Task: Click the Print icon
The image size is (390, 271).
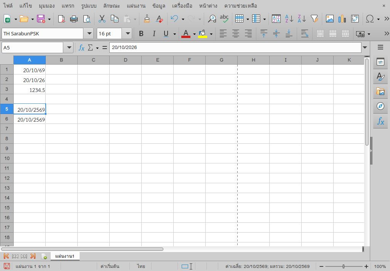Action: tap(74, 19)
